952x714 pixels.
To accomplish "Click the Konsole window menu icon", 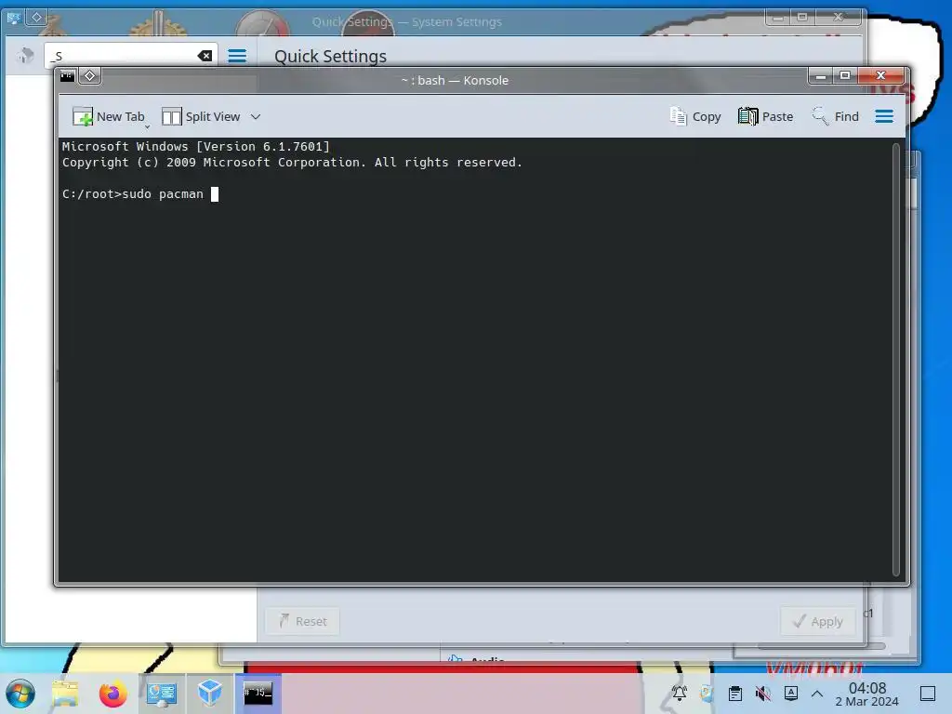I will click(67, 76).
